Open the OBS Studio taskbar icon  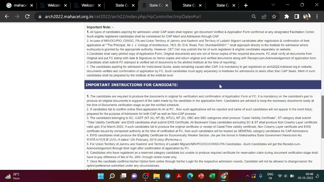tap(146, 176)
